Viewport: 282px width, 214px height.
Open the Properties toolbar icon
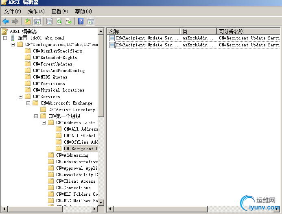click(50, 22)
